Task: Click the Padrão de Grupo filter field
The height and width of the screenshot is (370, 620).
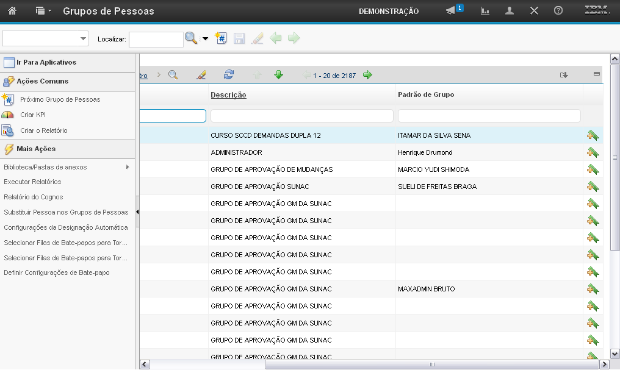Action: 489,116
